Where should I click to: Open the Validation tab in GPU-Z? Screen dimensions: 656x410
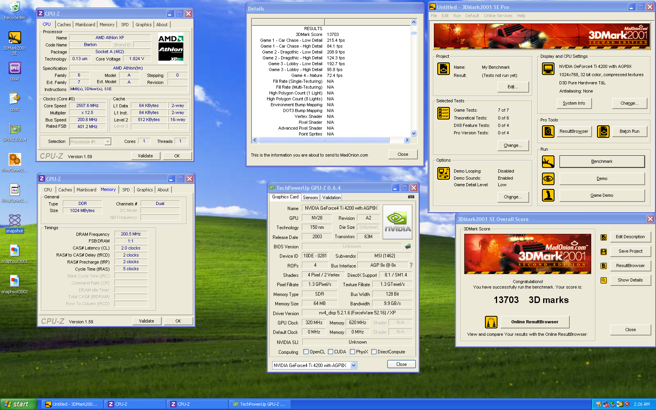tap(332, 198)
